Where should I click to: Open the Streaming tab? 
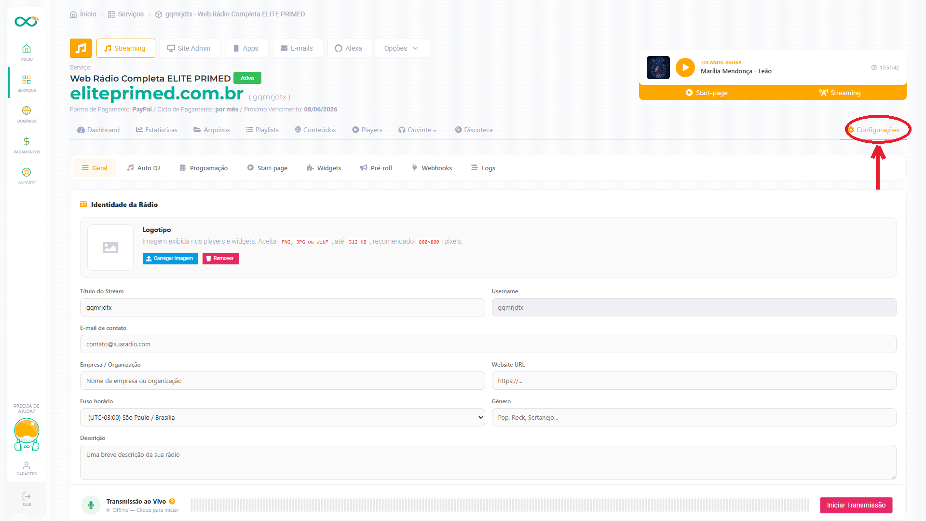125,48
